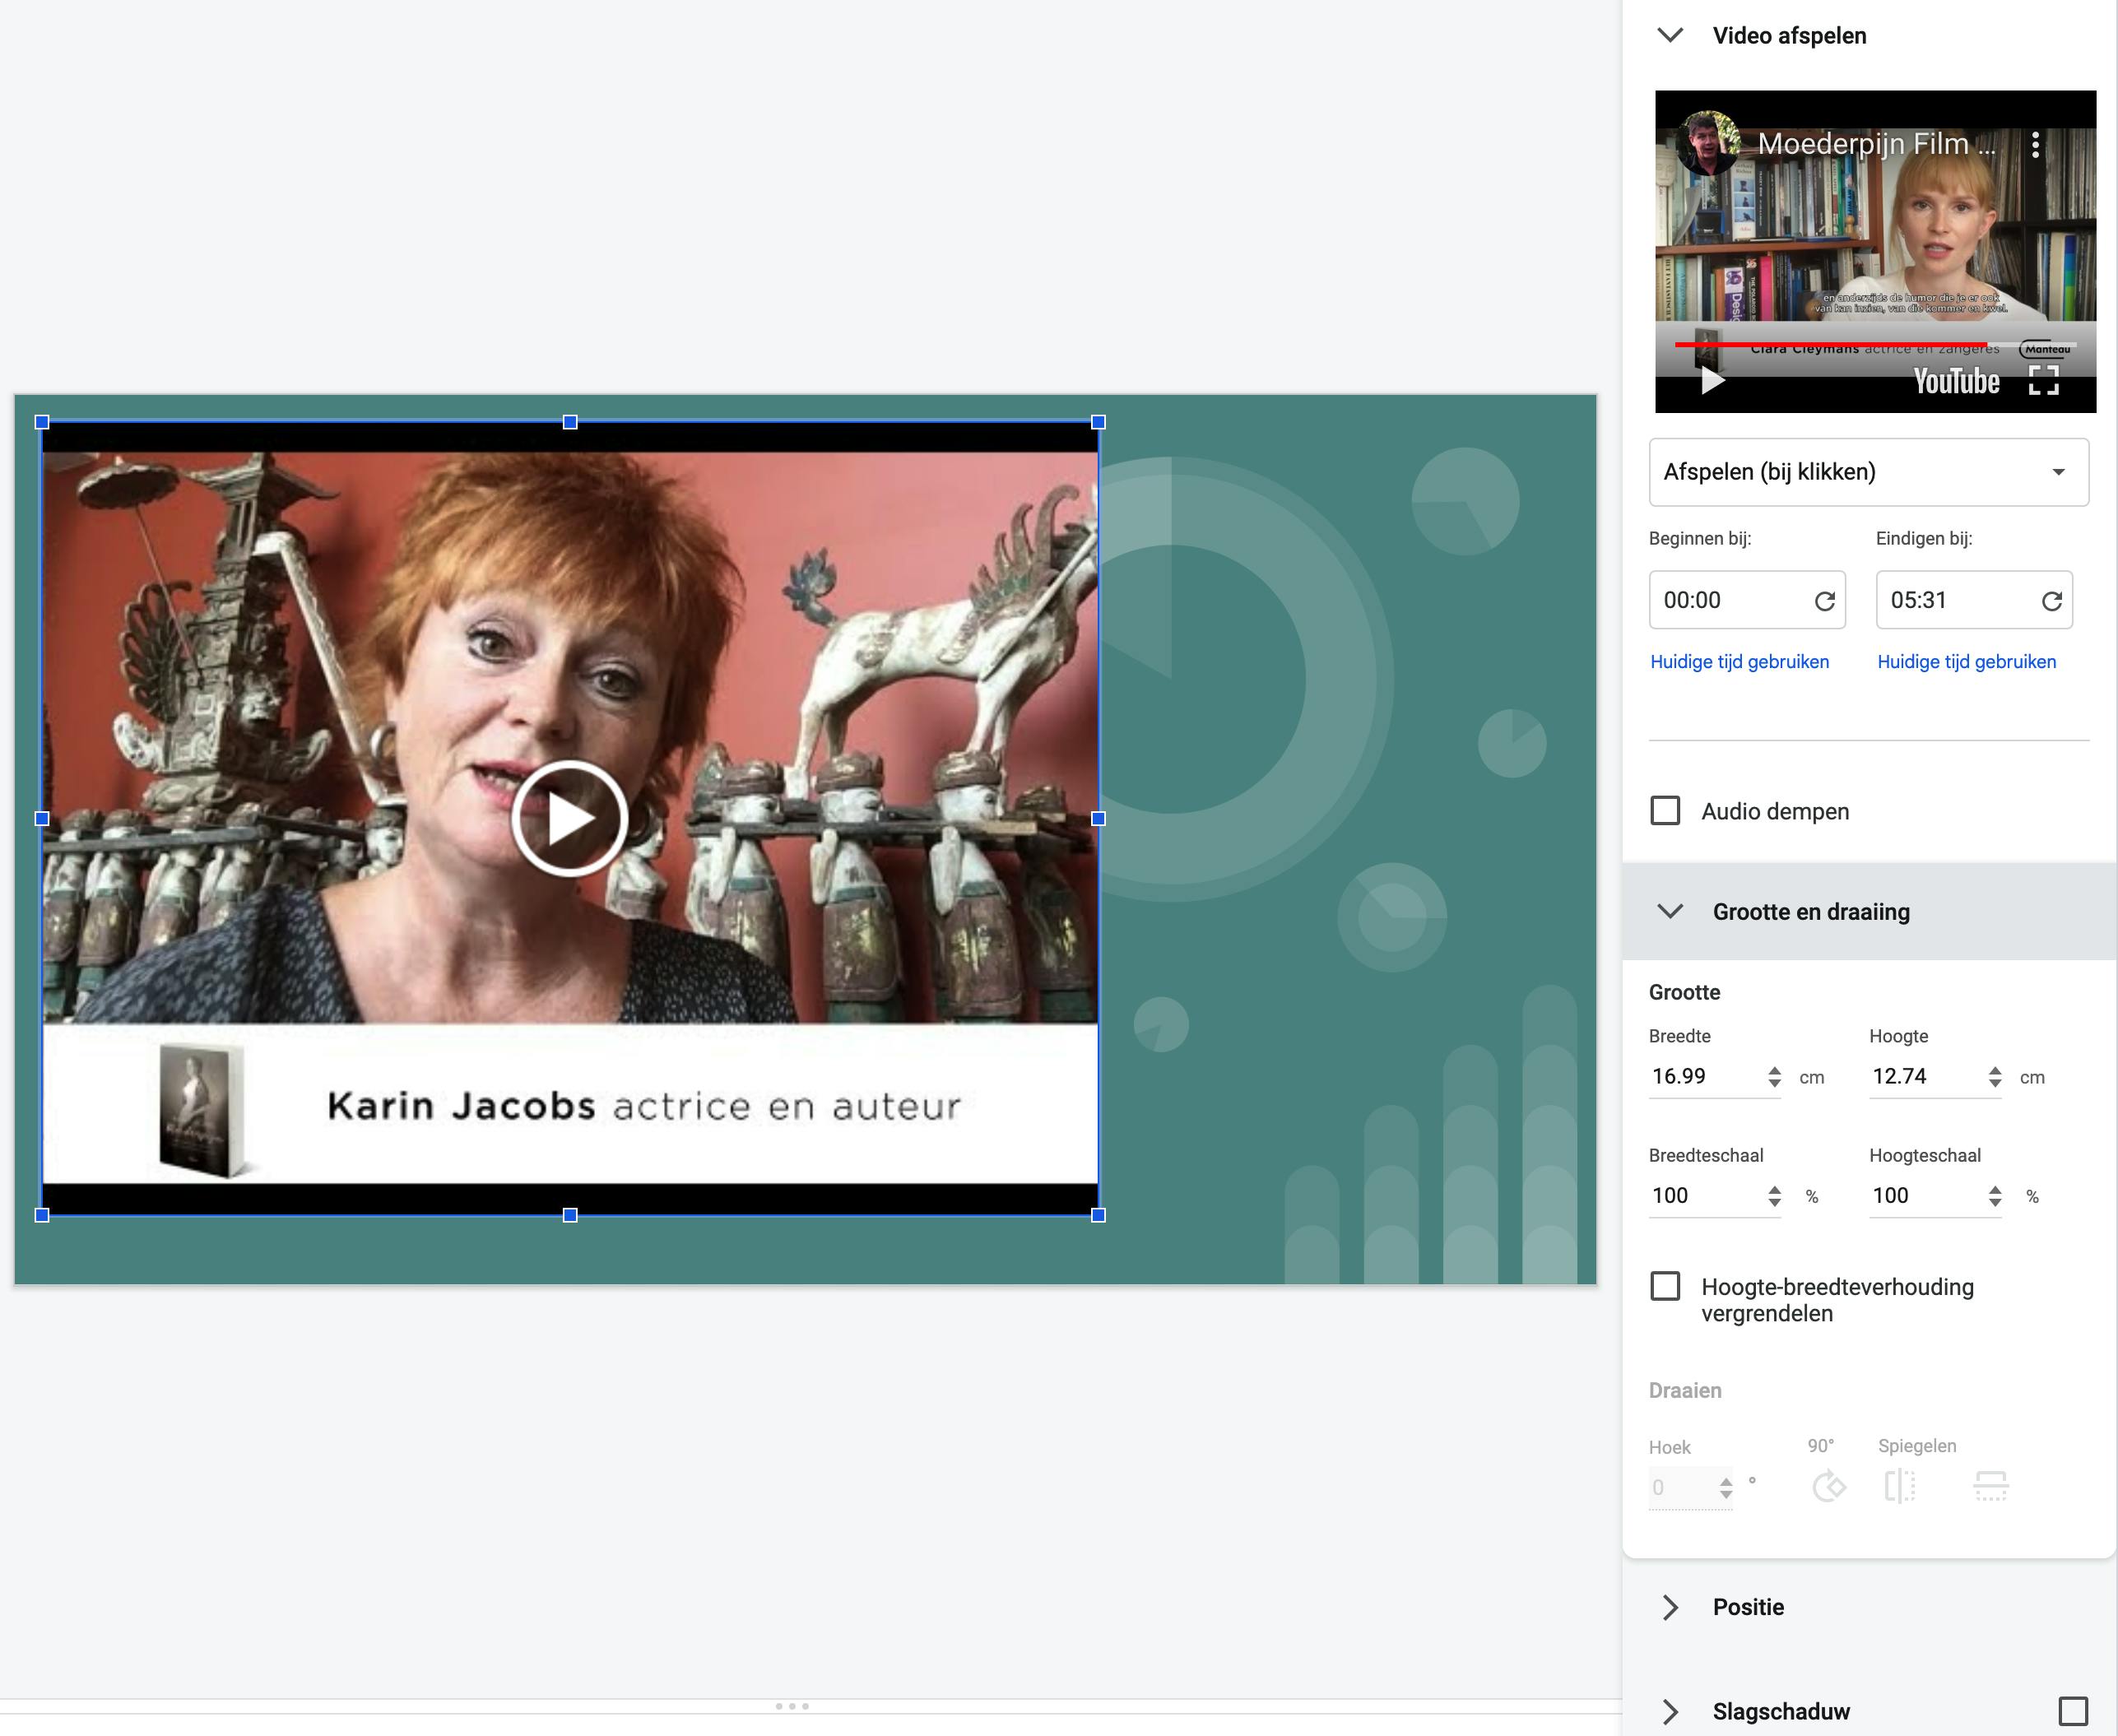The width and height of the screenshot is (2118, 1736).
Task: Open the YouTube preview three-dot menu
Action: 2035,146
